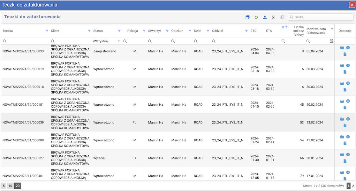
Task: Click the Szukaj search field
Action: tap(321, 17)
